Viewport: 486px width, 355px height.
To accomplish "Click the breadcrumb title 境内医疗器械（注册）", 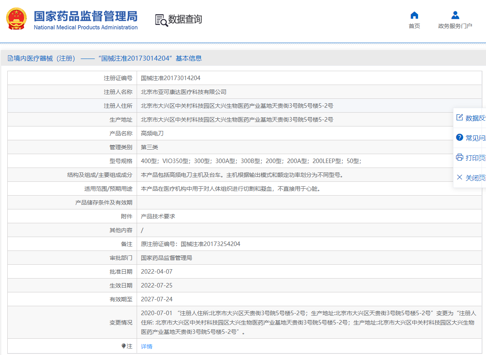I will pyautogui.click(x=45, y=58).
